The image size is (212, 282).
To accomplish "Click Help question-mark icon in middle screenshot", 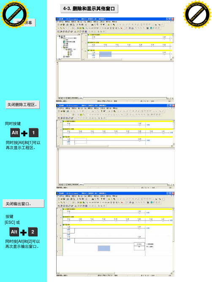I will point(102,111).
